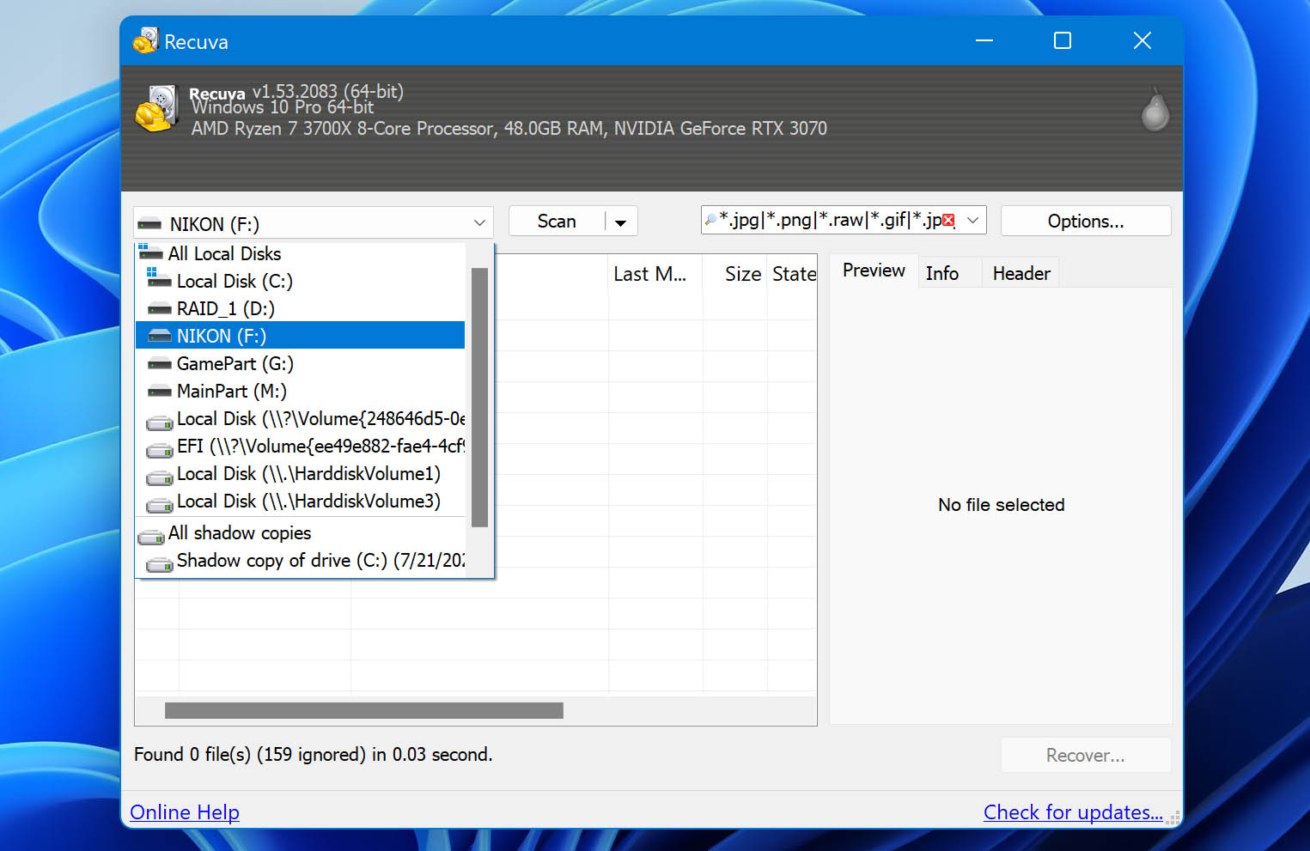Select All Local Disks from the drive list
This screenshot has height=851, width=1310.
[300, 253]
